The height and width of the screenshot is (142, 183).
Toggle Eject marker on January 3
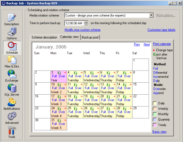[x=59, y=72]
